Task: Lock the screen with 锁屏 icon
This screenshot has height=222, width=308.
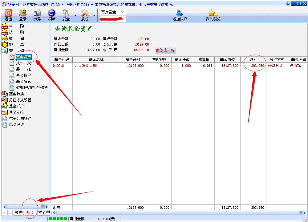Action: [37, 13]
